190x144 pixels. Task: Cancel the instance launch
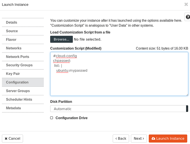click(x=12, y=139)
